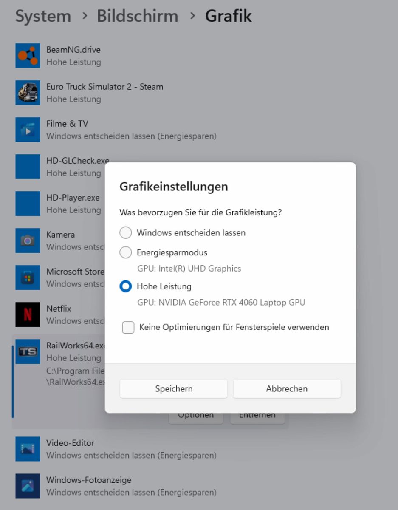Viewport: 398px width, 510px height.
Task: Go to System in the breadcrumb
Action: (43, 16)
